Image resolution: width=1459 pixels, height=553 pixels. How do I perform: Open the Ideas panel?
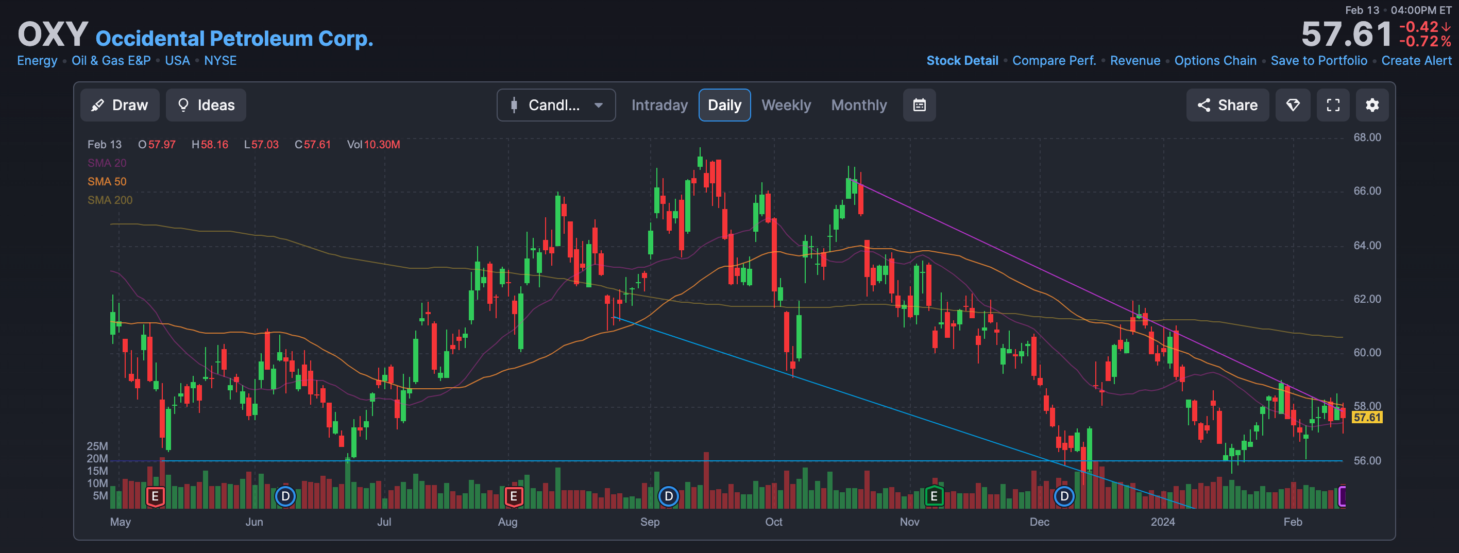(206, 105)
